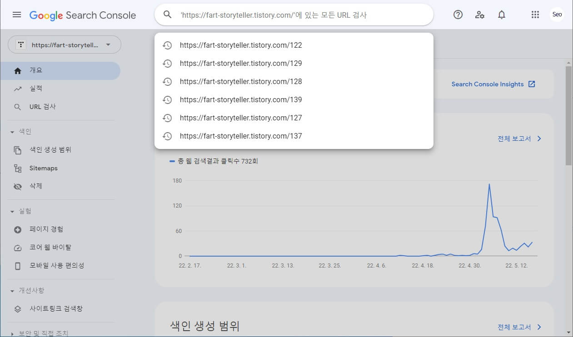Select the suggestion ending in /137

tap(294, 136)
